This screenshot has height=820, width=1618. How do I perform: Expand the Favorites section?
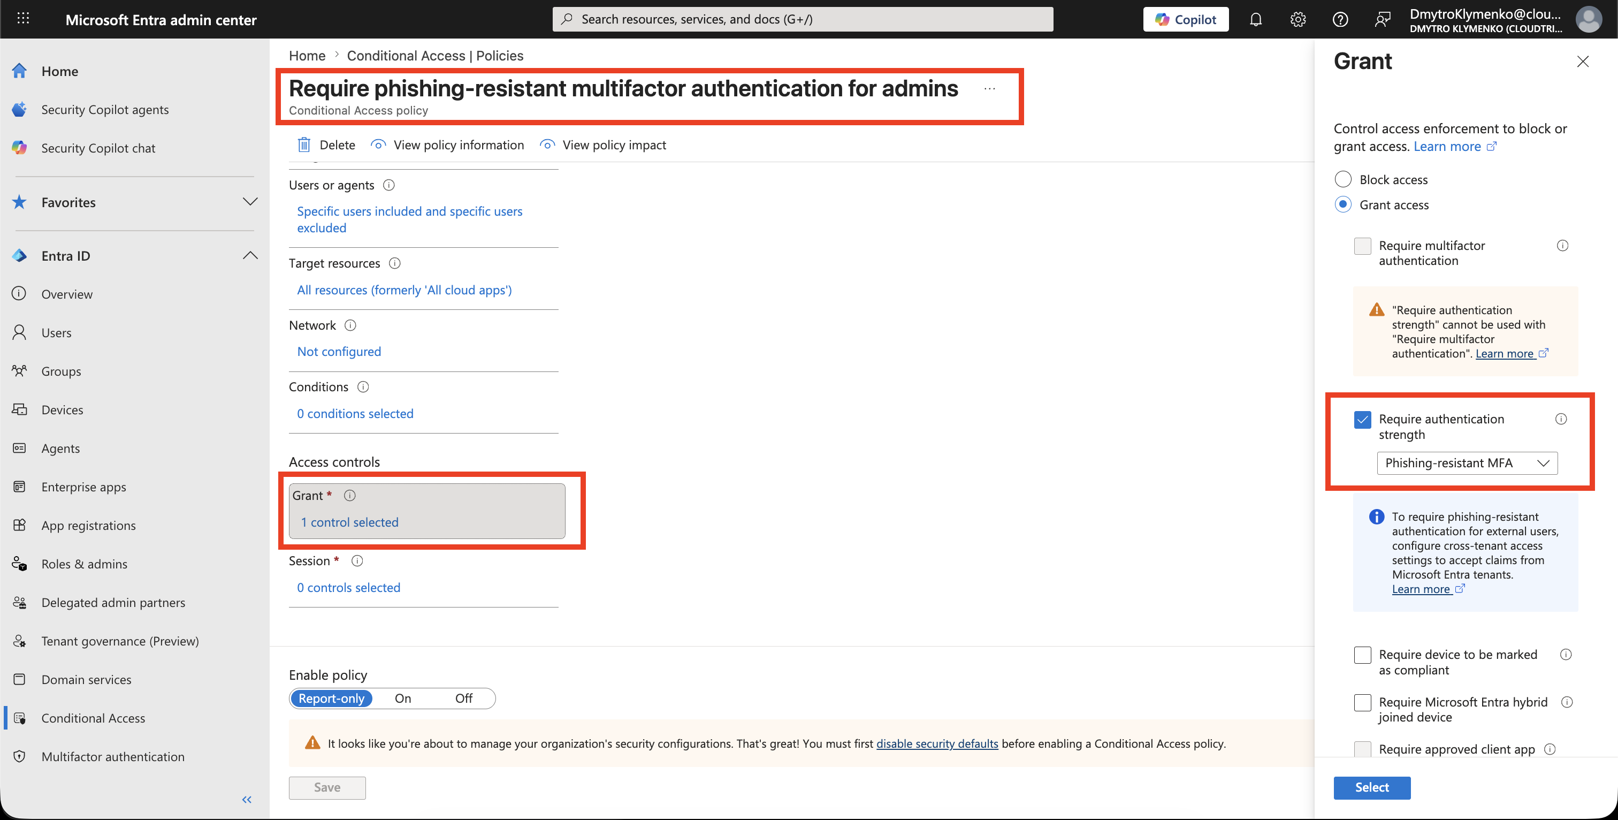click(250, 202)
